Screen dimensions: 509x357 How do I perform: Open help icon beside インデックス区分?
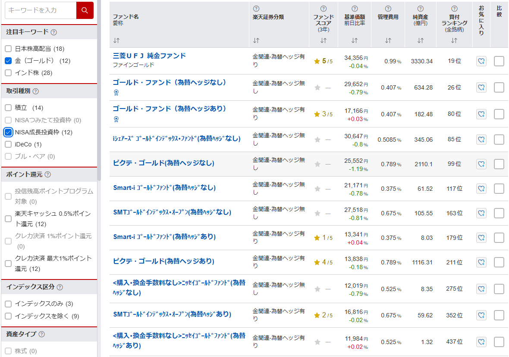pos(60,287)
